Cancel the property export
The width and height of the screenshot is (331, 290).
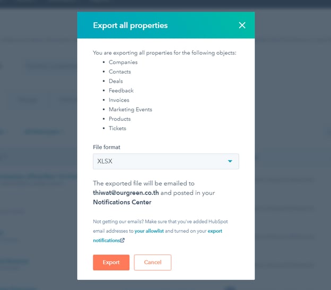coord(152,262)
